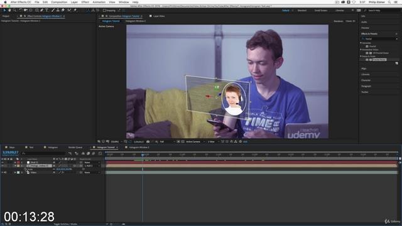Choose the Libraries workspace
Image resolution: width=402 pixels, height=226 pixels.
tap(340, 11)
